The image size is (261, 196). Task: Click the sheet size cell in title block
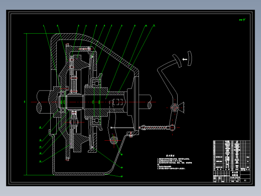click(245, 180)
